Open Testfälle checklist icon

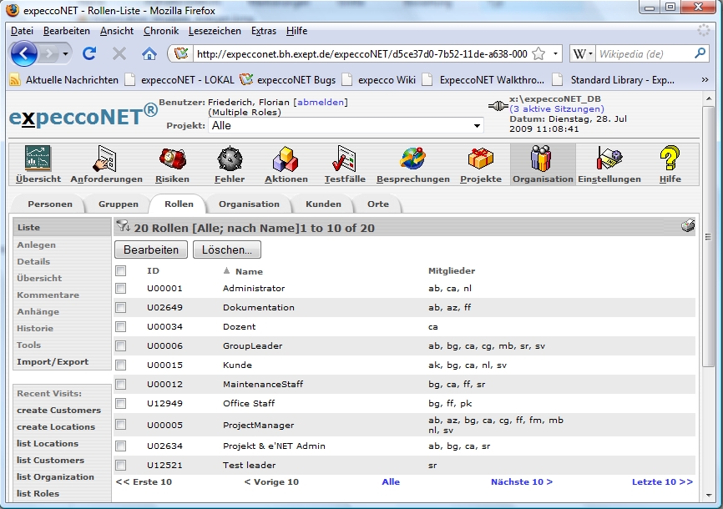344,159
